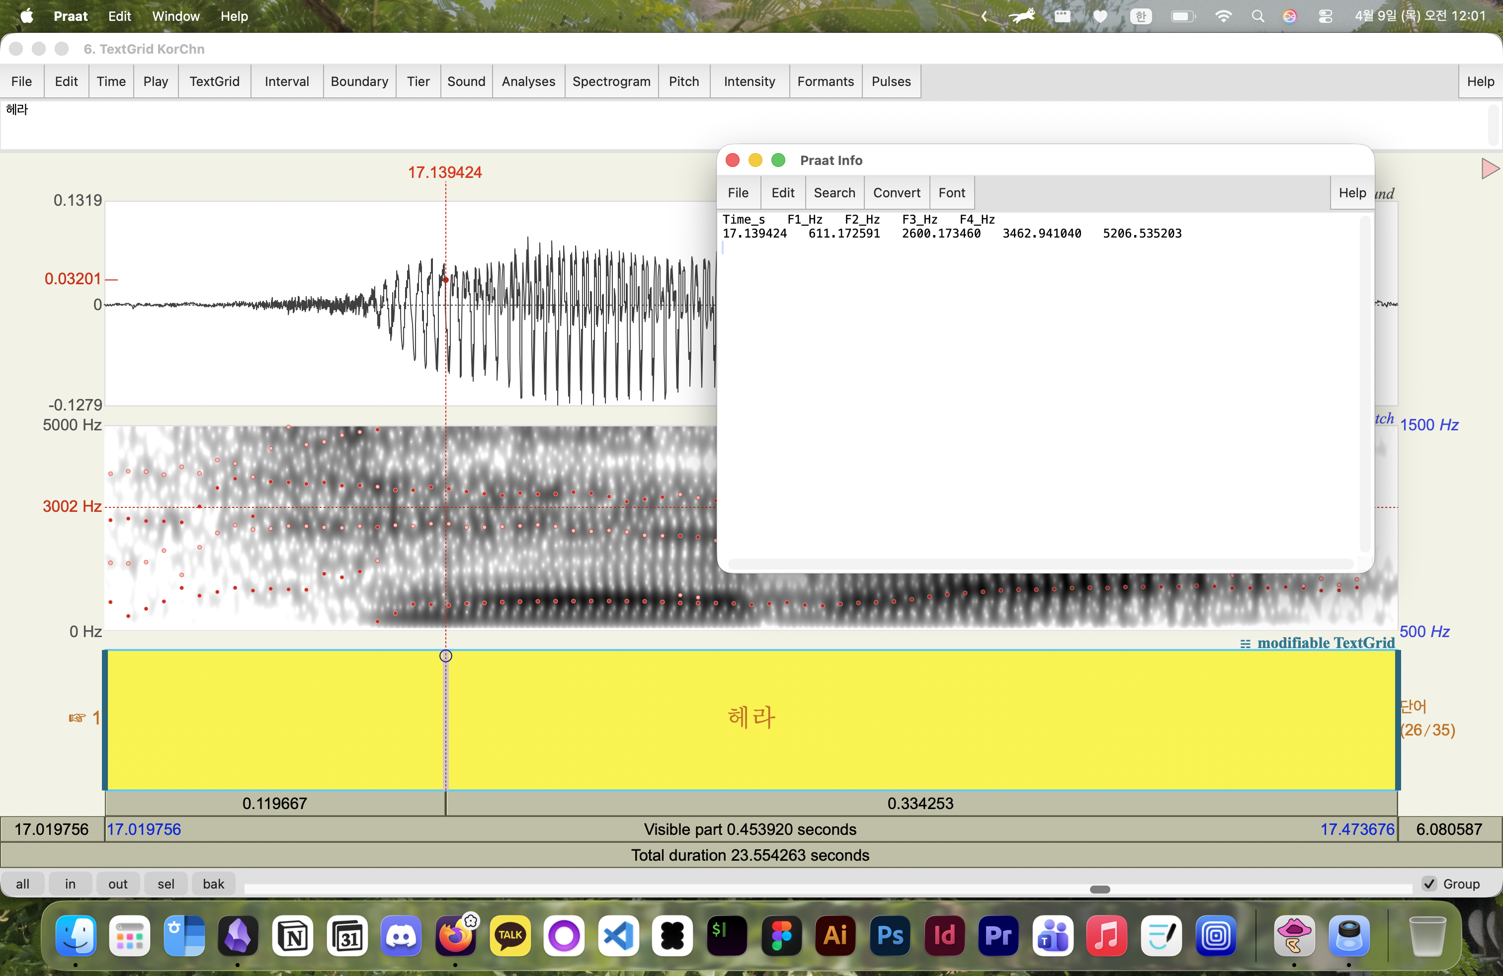The width and height of the screenshot is (1503, 976).
Task: Toggle the Korean input source indicator
Action: click(1141, 16)
